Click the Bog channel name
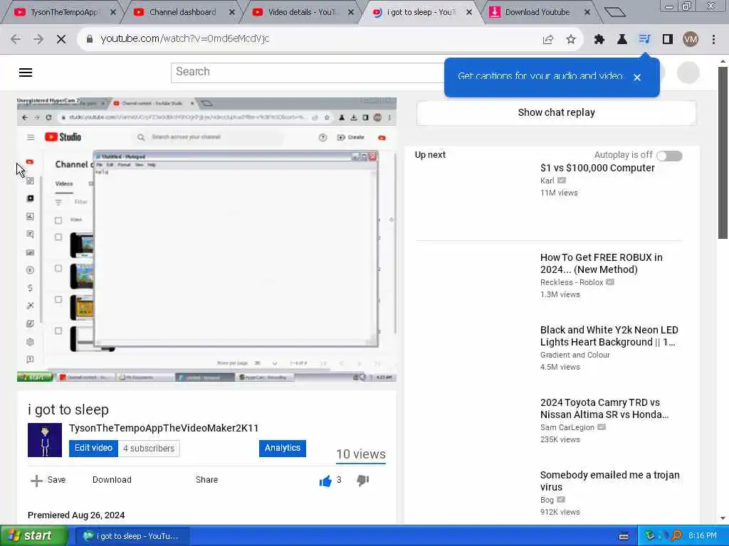The width and height of the screenshot is (729, 546). click(547, 500)
